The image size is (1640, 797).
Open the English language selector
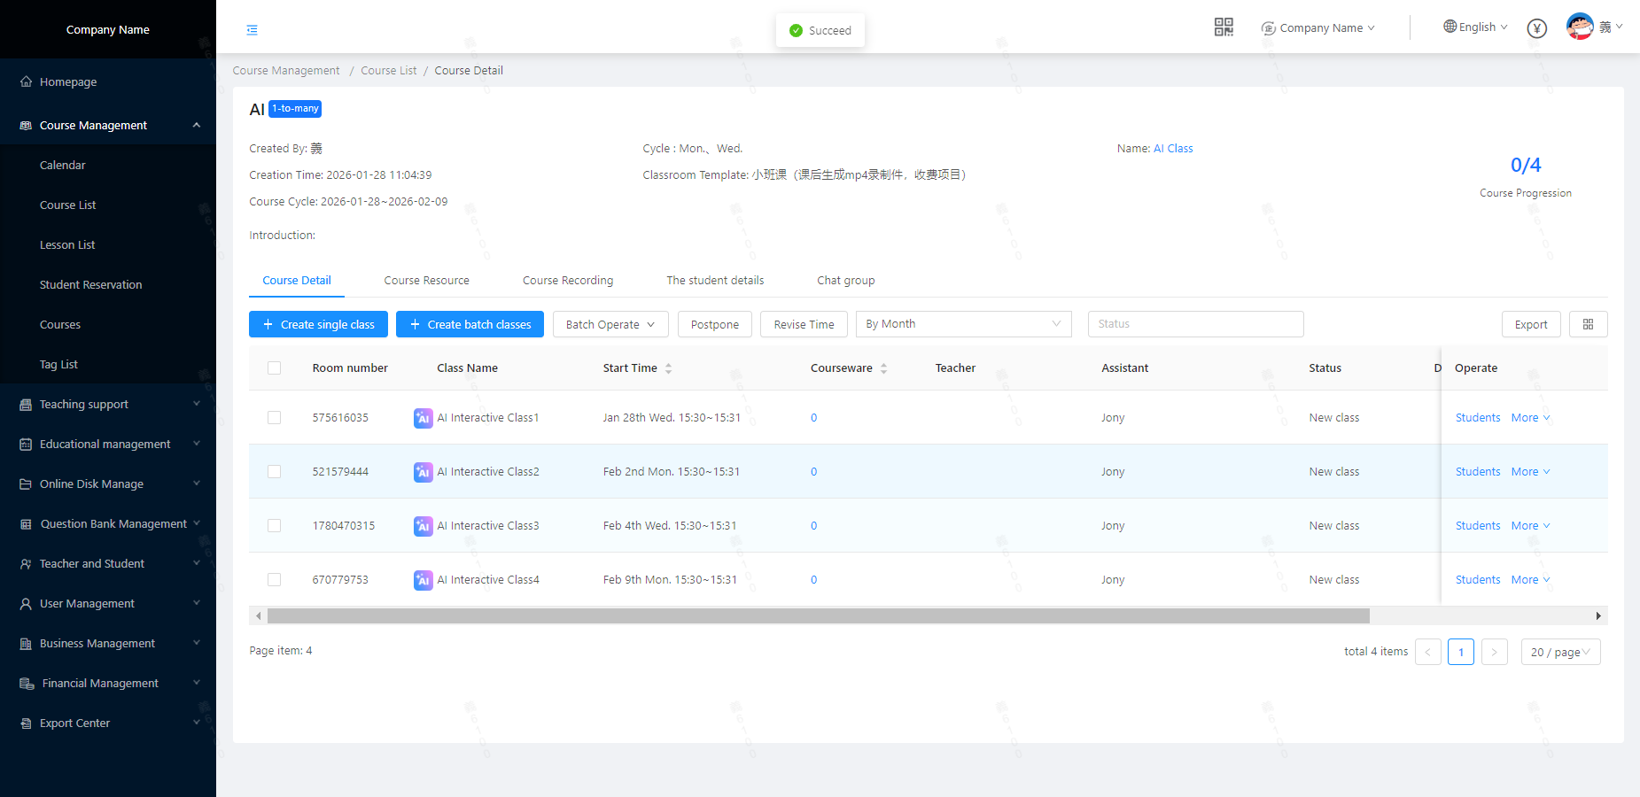pos(1475,27)
